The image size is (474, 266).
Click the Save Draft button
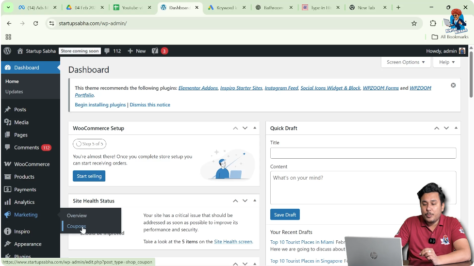click(x=285, y=215)
